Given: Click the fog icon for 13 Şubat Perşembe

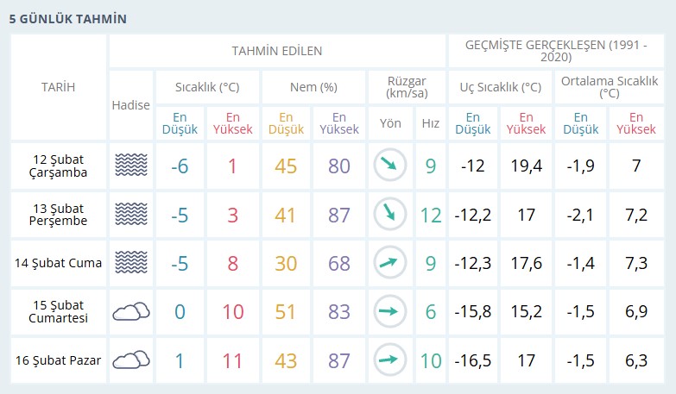Looking at the screenshot, I should (x=131, y=215).
